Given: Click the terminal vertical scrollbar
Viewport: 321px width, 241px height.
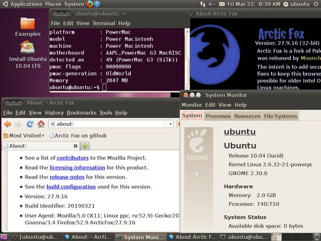Looking at the screenshot, I should click(187, 59).
